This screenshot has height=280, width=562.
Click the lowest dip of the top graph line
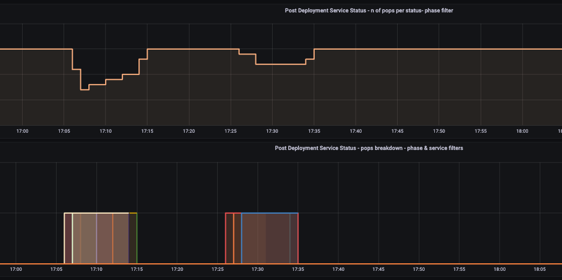click(85, 90)
